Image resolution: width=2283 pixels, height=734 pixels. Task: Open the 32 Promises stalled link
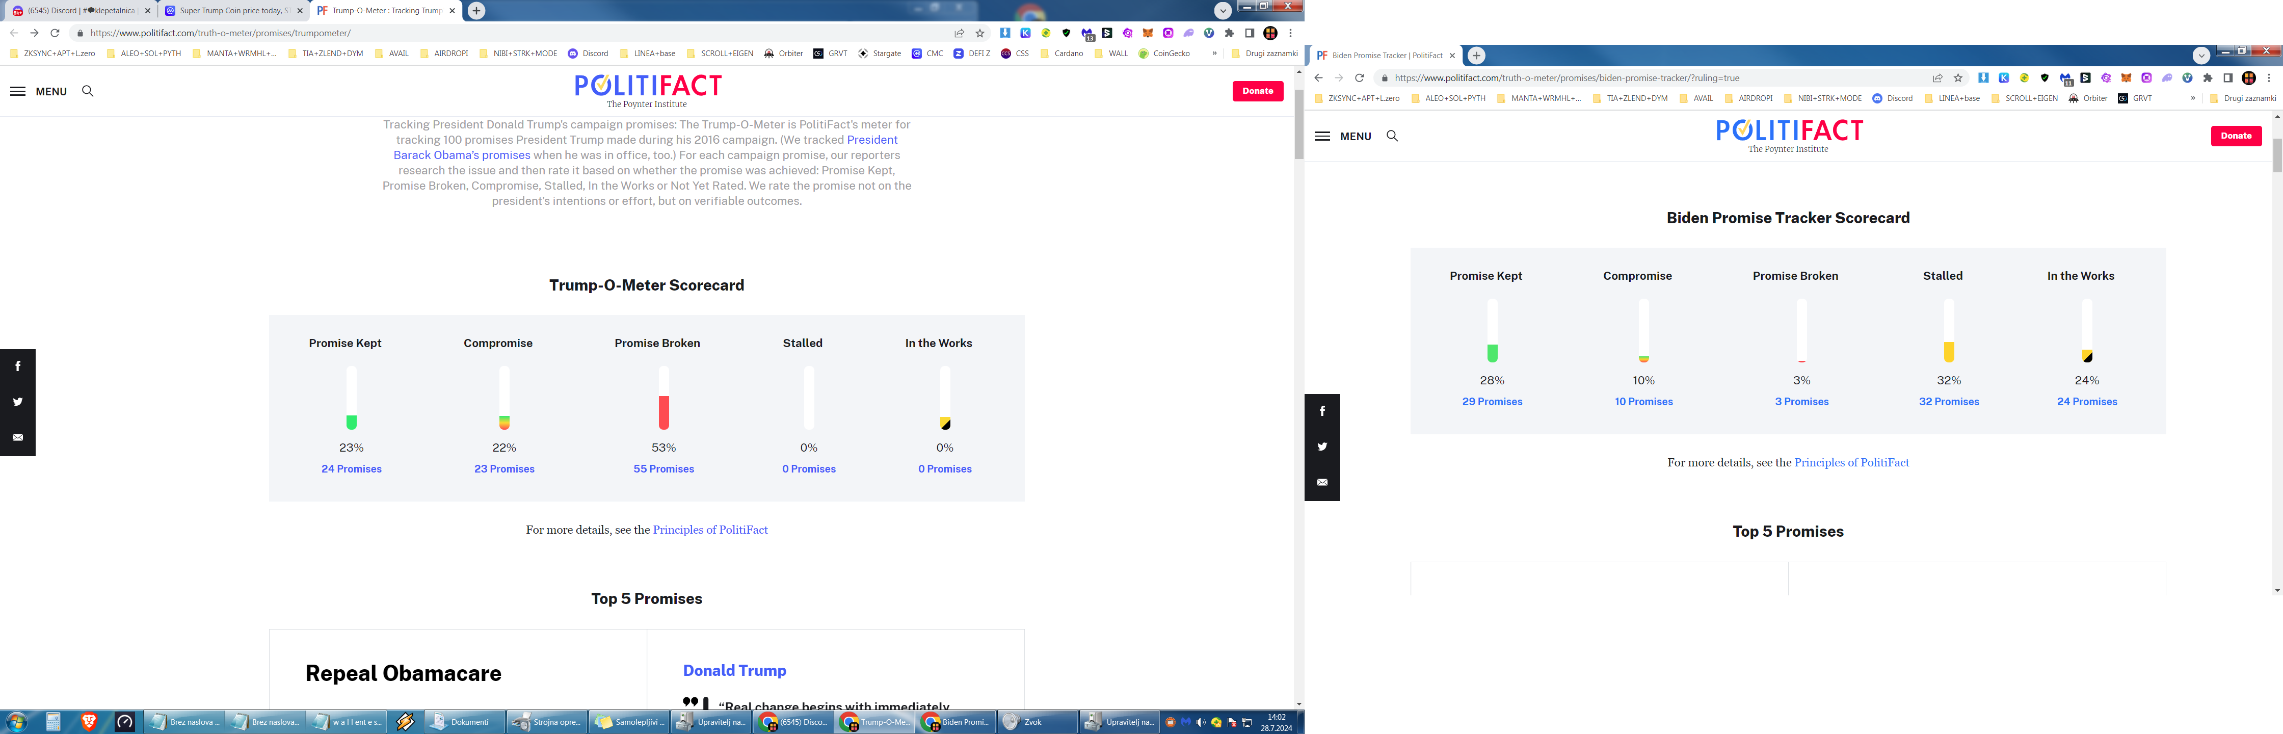[1949, 402]
